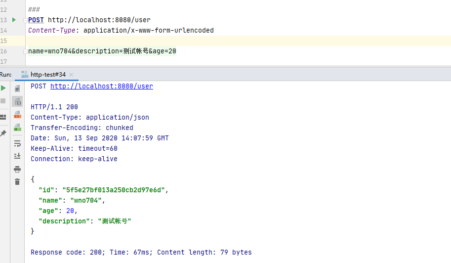Enable scroll to end of output

pyautogui.click(x=17, y=156)
